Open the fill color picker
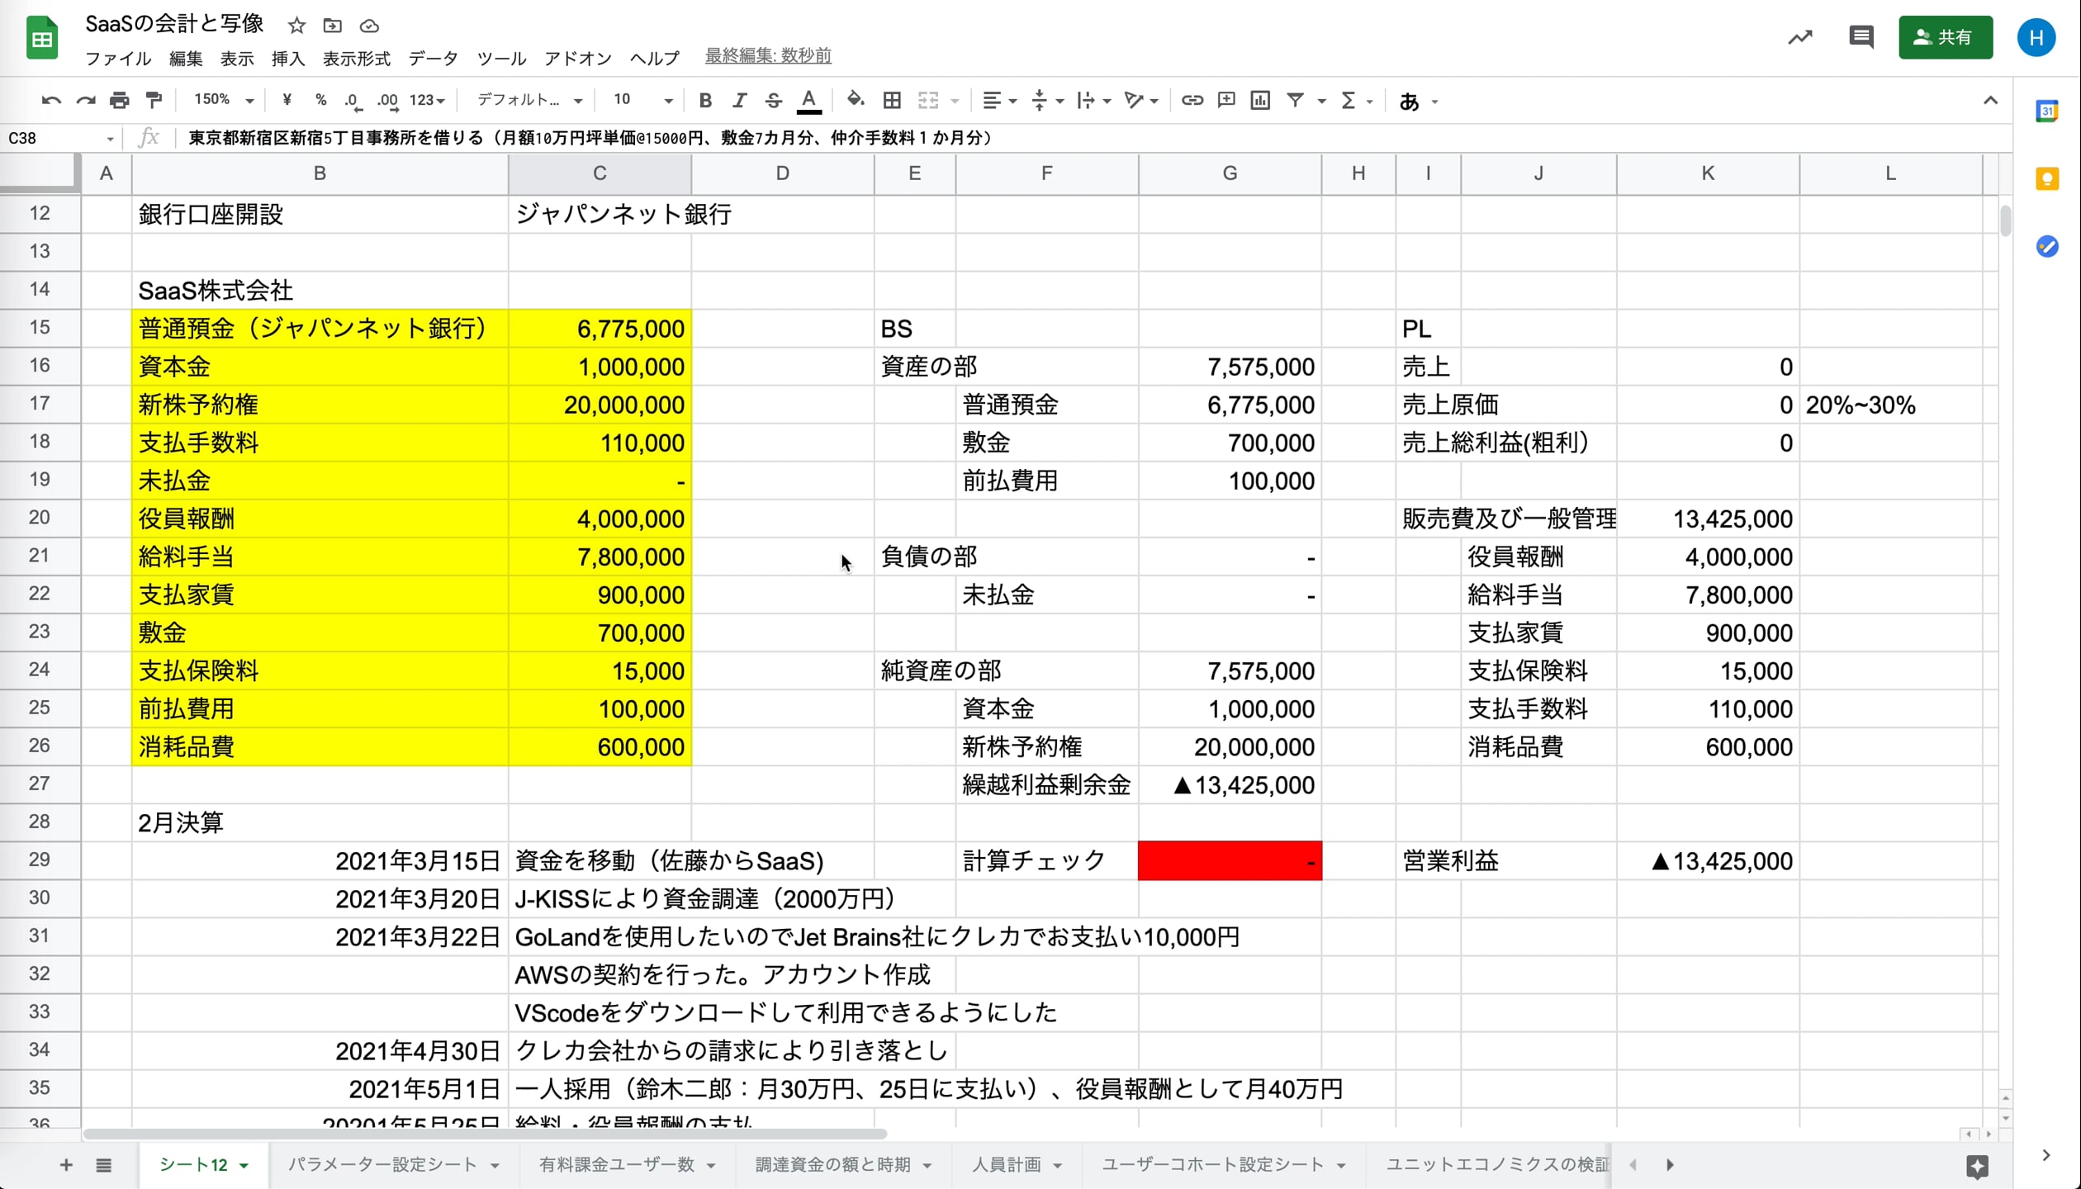Viewport: 2081px width, 1189px height. tap(856, 100)
